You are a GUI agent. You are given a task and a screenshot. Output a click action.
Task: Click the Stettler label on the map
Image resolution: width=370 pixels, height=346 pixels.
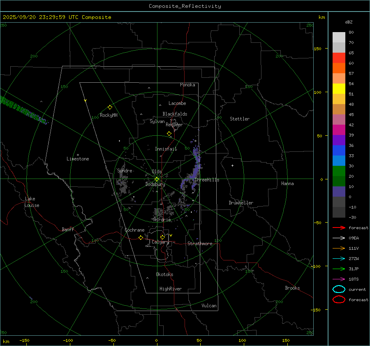click(x=240, y=119)
